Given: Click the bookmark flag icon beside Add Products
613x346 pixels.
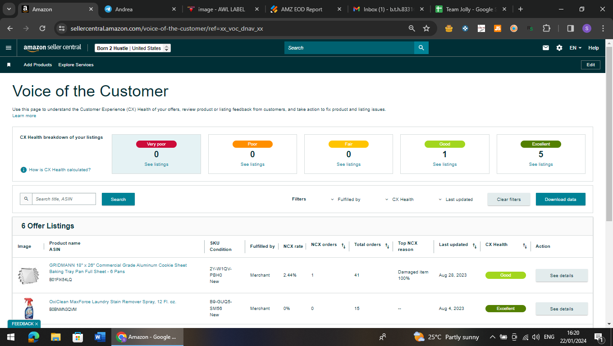Looking at the screenshot, I should (9, 65).
